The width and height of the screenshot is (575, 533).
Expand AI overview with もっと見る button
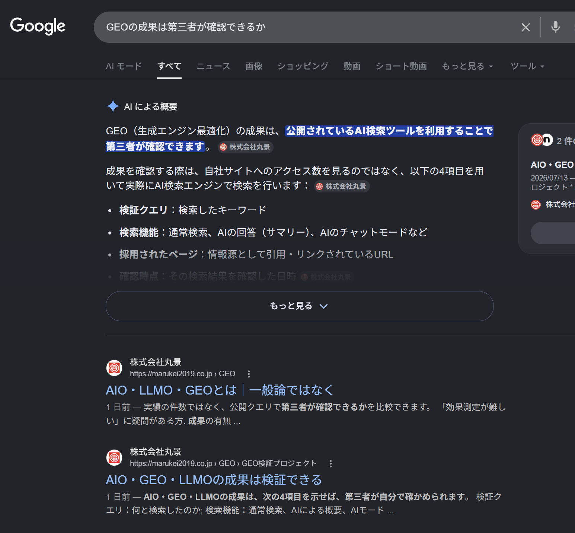pyautogui.click(x=300, y=306)
